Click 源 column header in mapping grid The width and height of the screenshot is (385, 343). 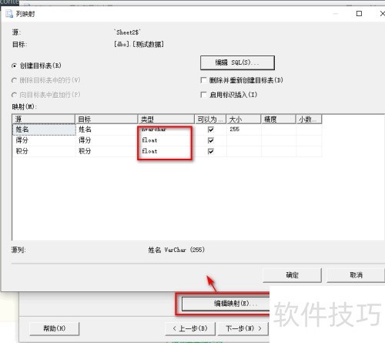pyautogui.click(x=44, y=119)
